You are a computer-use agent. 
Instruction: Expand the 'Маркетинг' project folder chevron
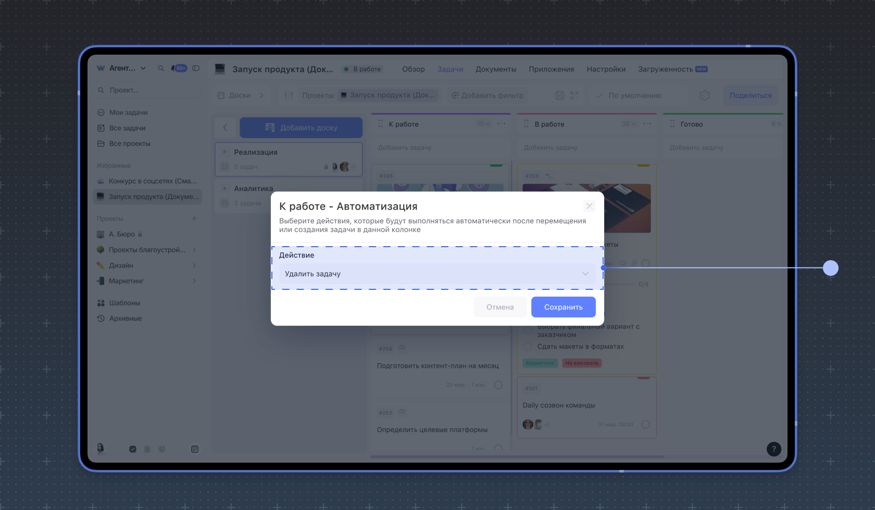[x=194, y=281]
